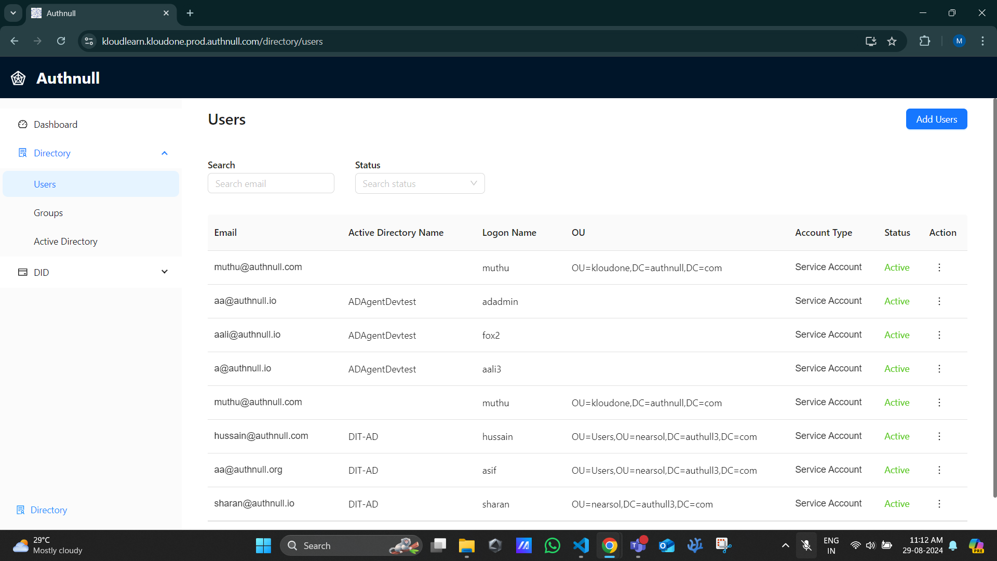The image size is (997, 561).
Task: Click the DID section icon in sidebar
Action: (23, 272)
